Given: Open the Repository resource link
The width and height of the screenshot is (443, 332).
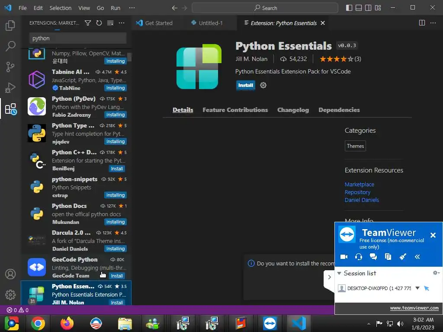Looking at the screenshot, I should [357, 192].
